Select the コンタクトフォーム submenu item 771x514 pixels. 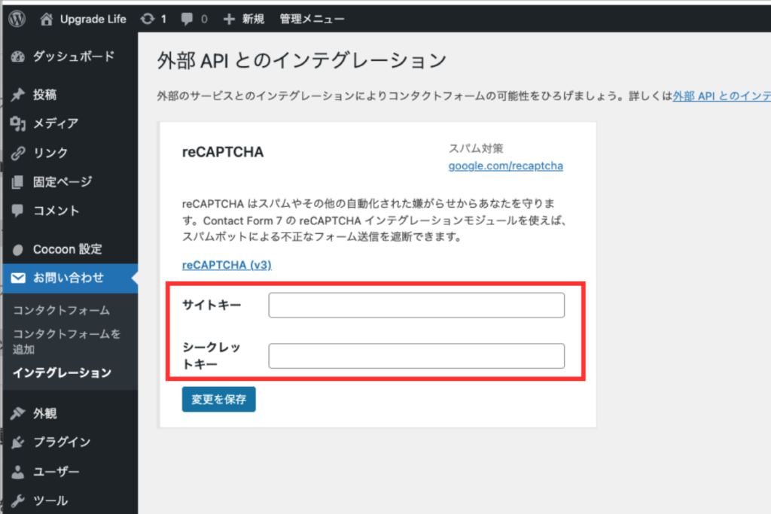point(61,310)
